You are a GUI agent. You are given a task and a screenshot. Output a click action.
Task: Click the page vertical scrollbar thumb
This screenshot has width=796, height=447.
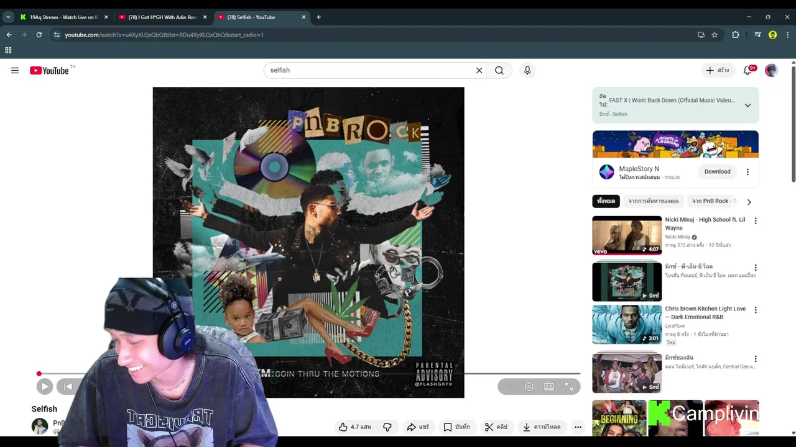pyautogui.click(x=793, y=124)
